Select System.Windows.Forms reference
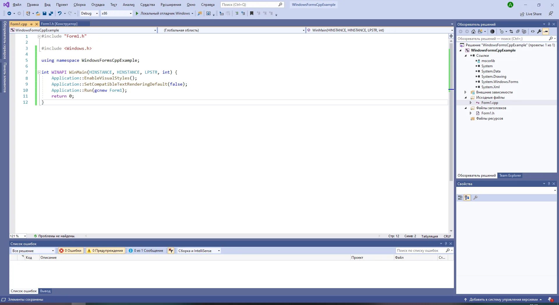 (x=500, y=82)
